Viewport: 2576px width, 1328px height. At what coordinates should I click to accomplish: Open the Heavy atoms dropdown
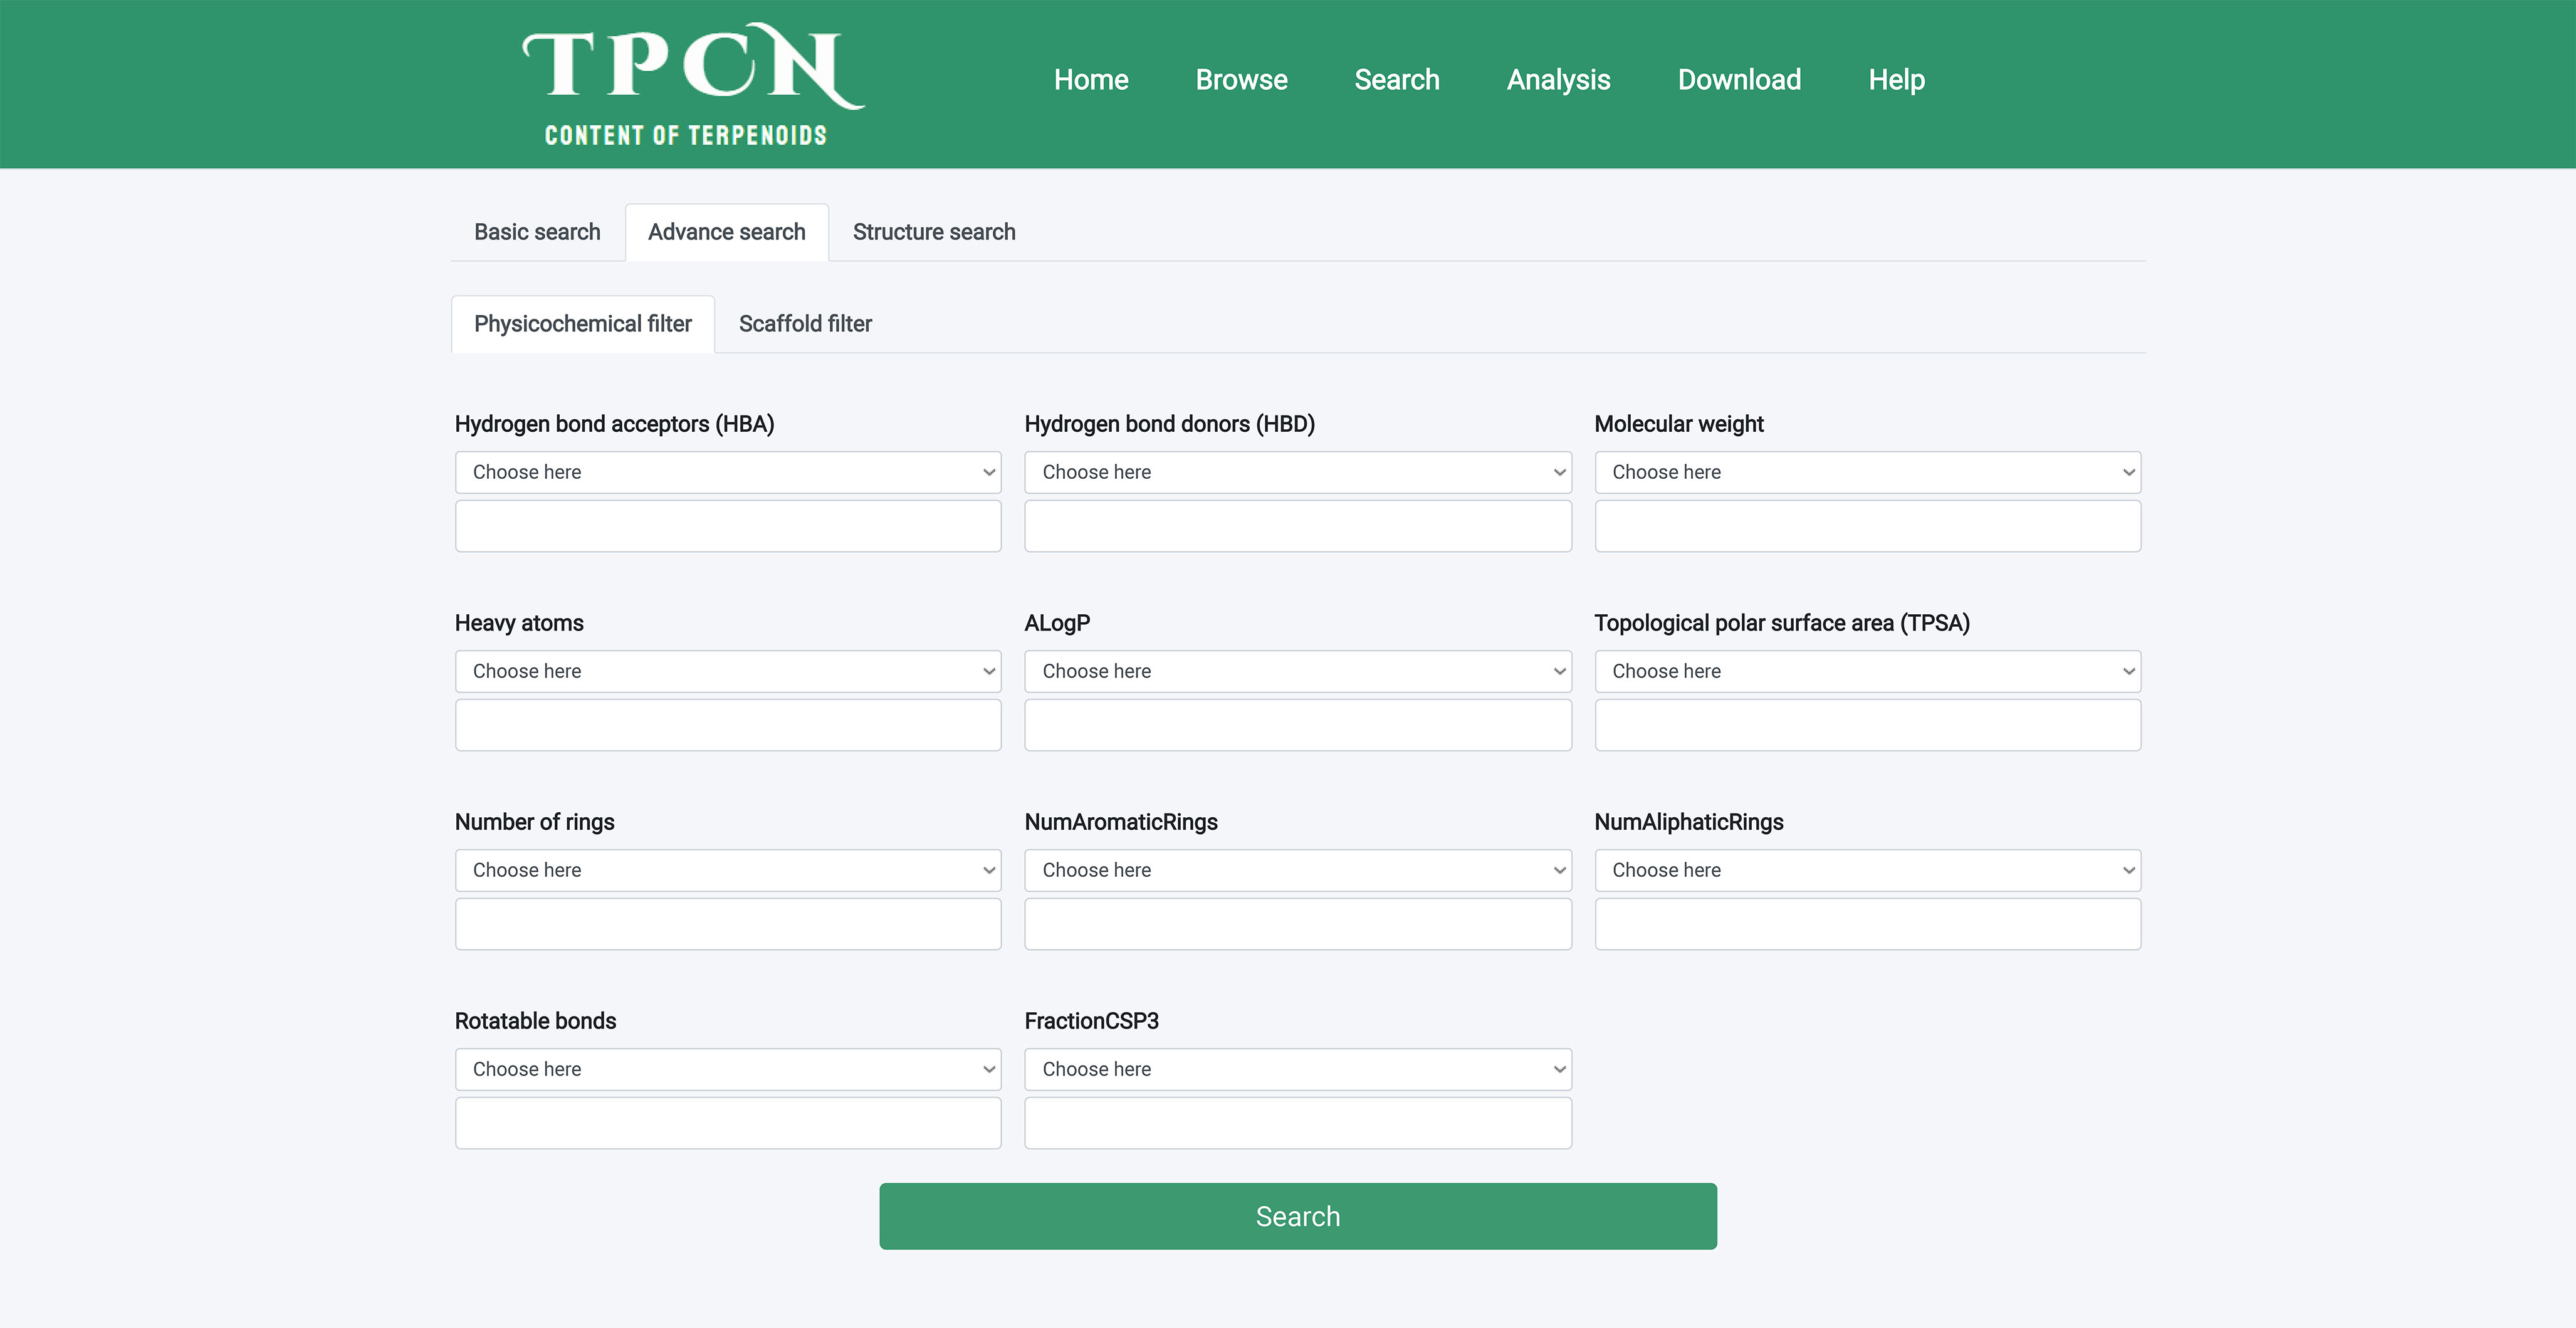tap(728, 671)
